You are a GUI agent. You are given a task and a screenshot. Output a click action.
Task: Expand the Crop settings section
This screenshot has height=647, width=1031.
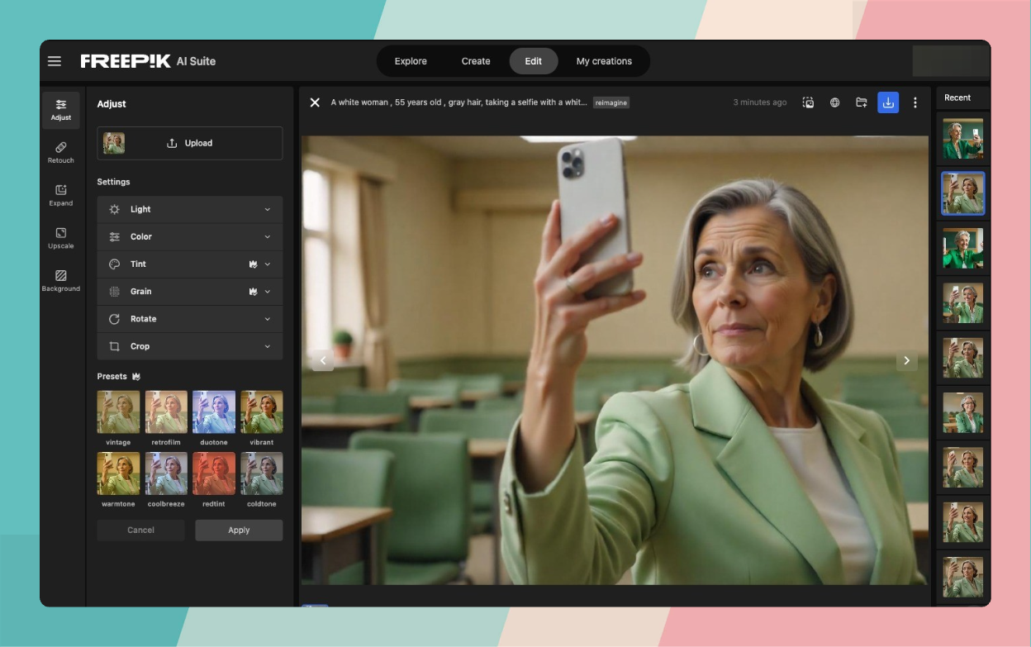coord(190,346)
